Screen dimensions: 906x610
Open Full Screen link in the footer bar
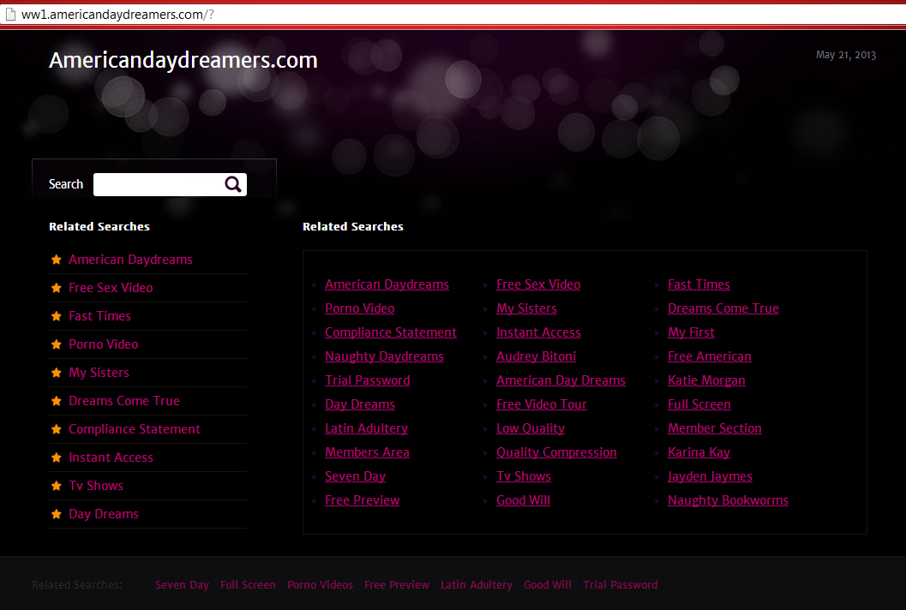(x=248, y=584)
